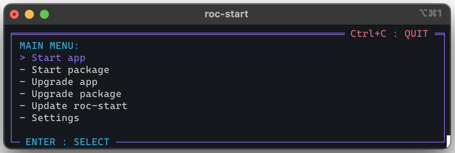Click the ENTER : SELECT hint
Image resolution: width=455 pixels, height=153 pixels.
[68, 142]
